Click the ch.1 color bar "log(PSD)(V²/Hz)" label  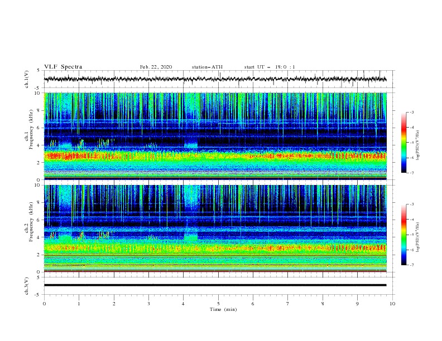(417, 145)
